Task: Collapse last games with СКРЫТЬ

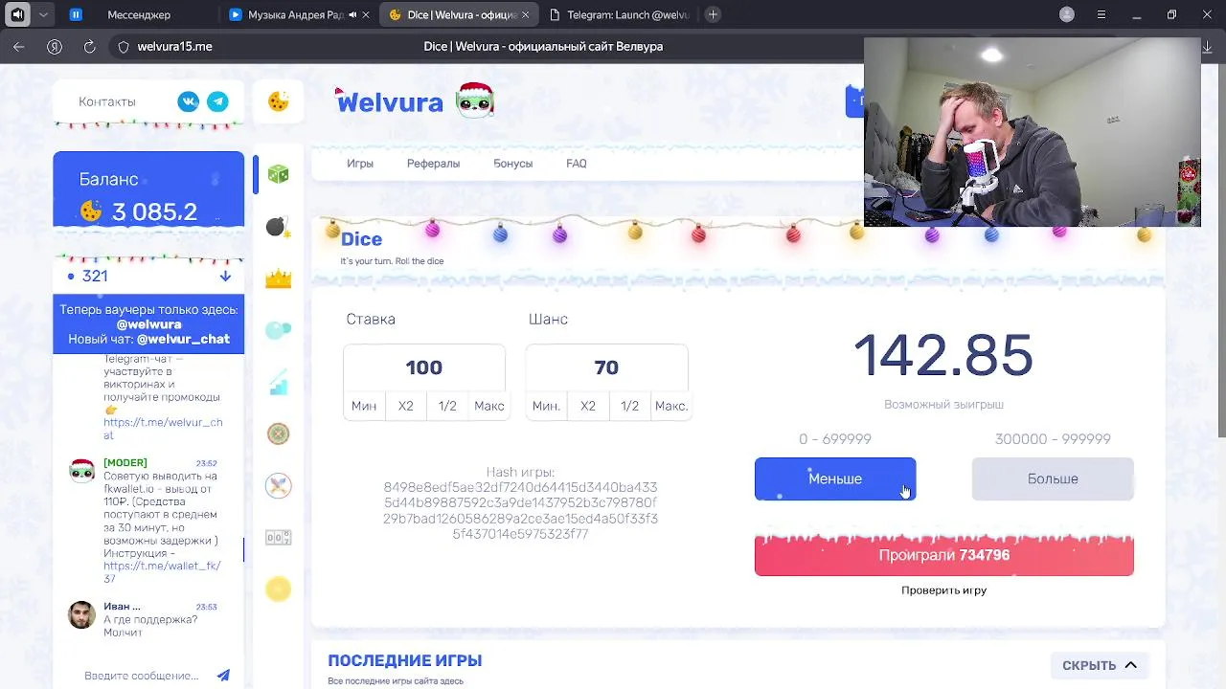Action: coord(1100,665)
